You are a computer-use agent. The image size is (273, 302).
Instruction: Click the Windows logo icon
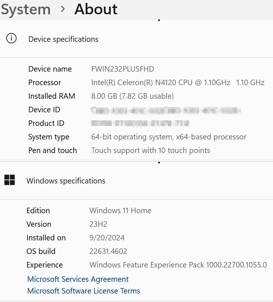click(x=10, y=180)
